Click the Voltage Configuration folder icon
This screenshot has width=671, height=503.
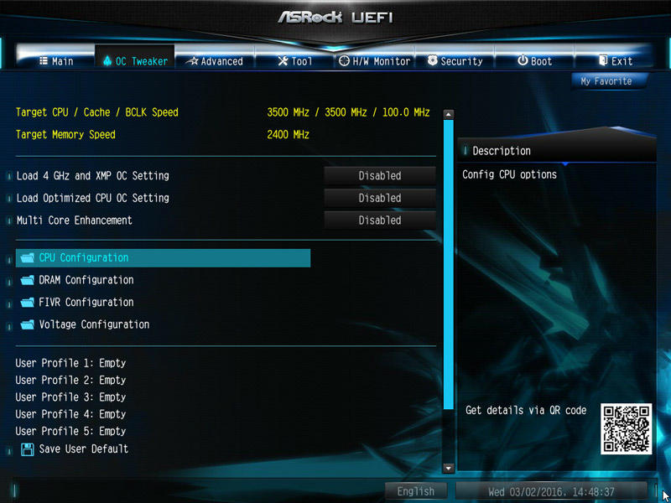click(x=28, y=324)
